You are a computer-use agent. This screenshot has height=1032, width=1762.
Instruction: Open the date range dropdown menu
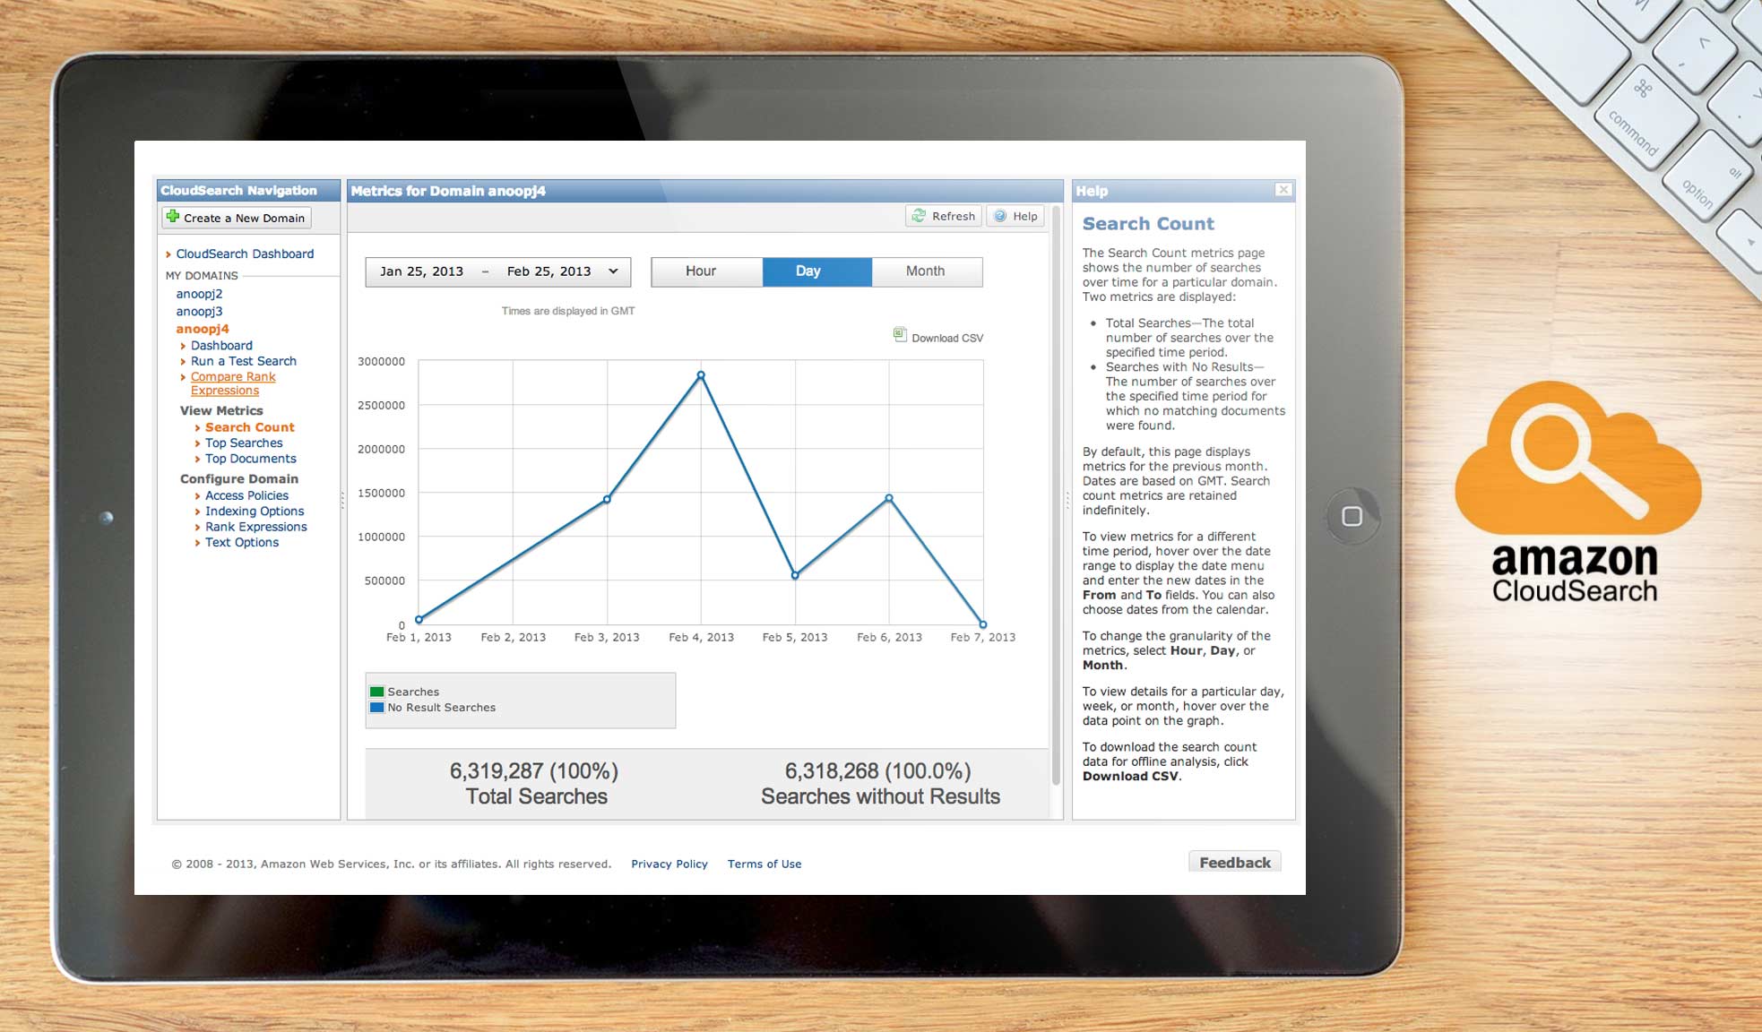coord(613,271)
